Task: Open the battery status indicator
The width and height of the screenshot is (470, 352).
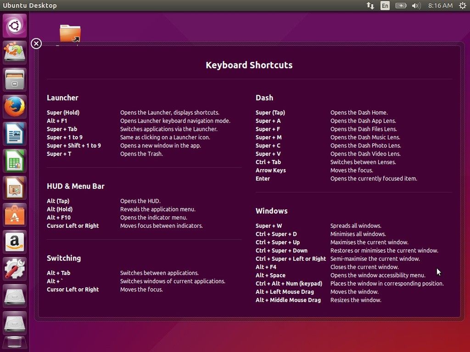Action: (x=401, y=5)
